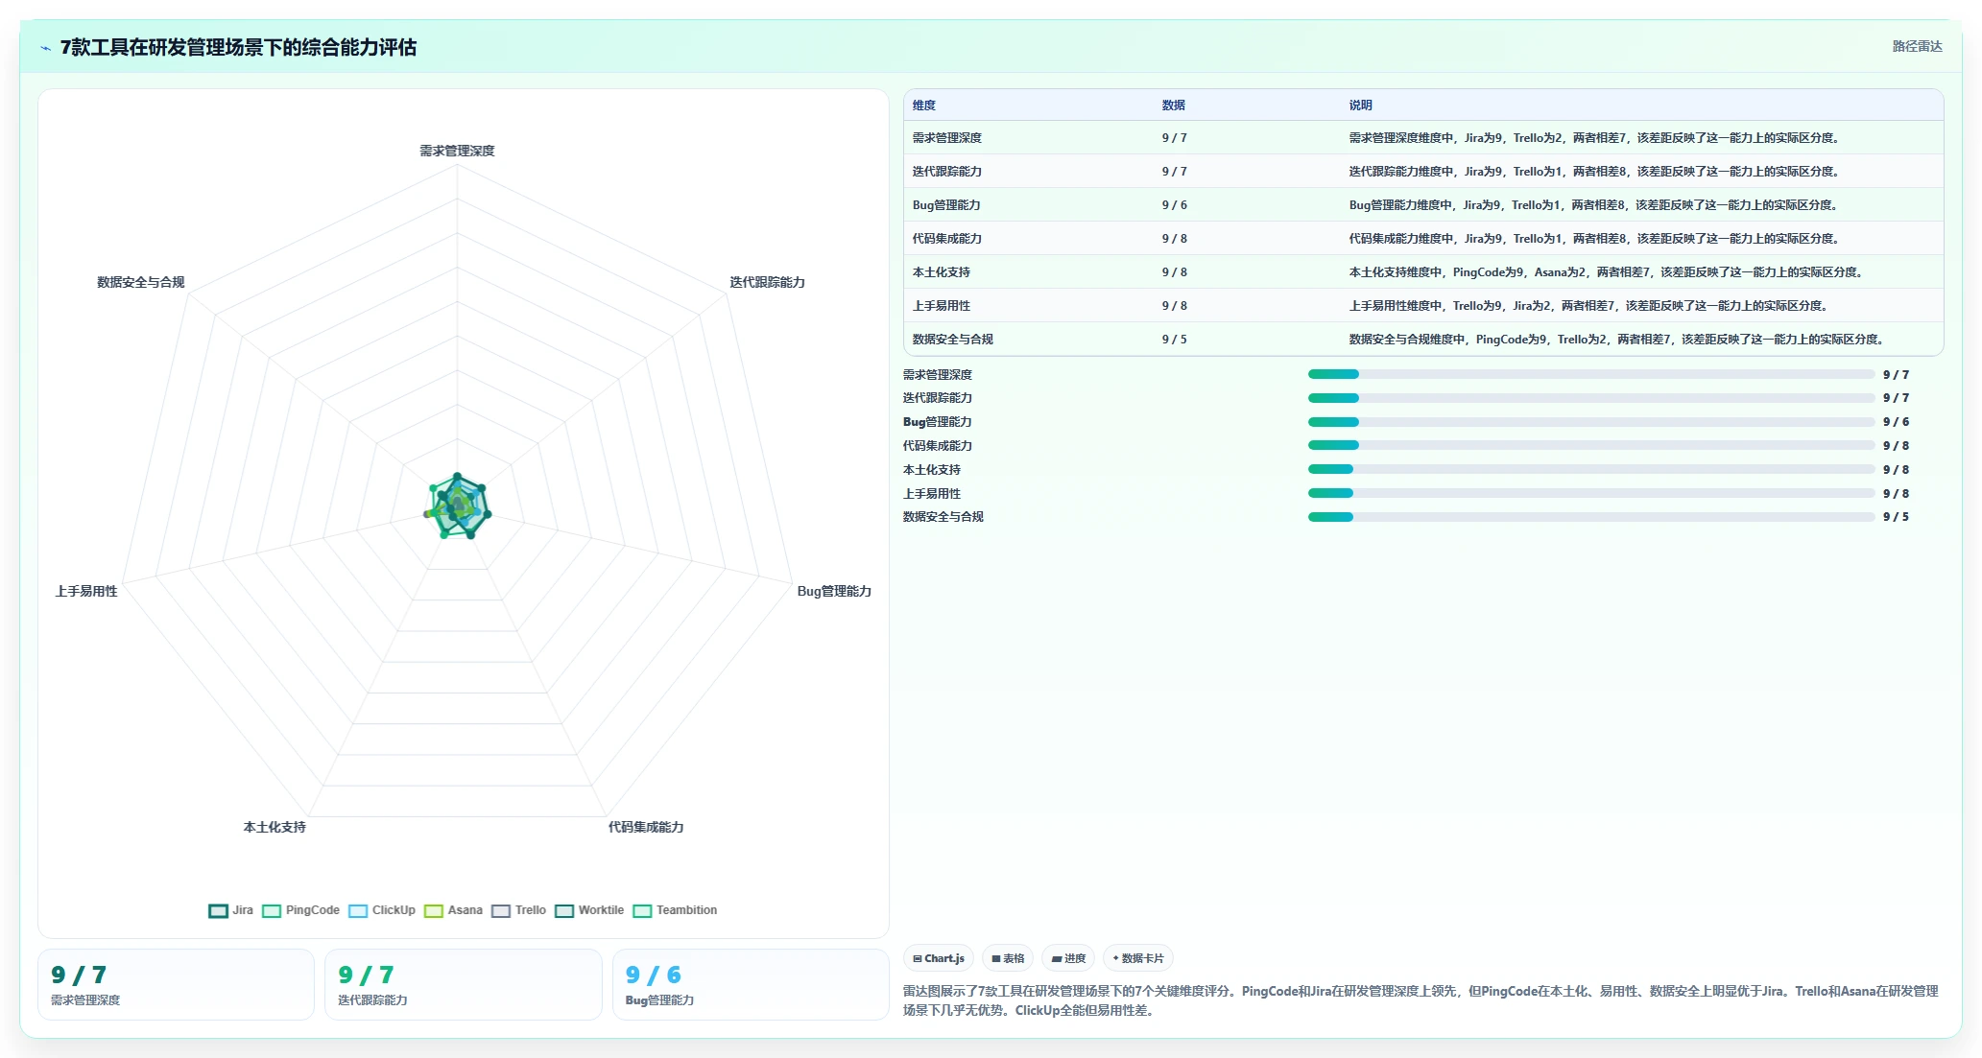
Task: Click the 9 / 5 value in table
Action: tap(1174, 340)
